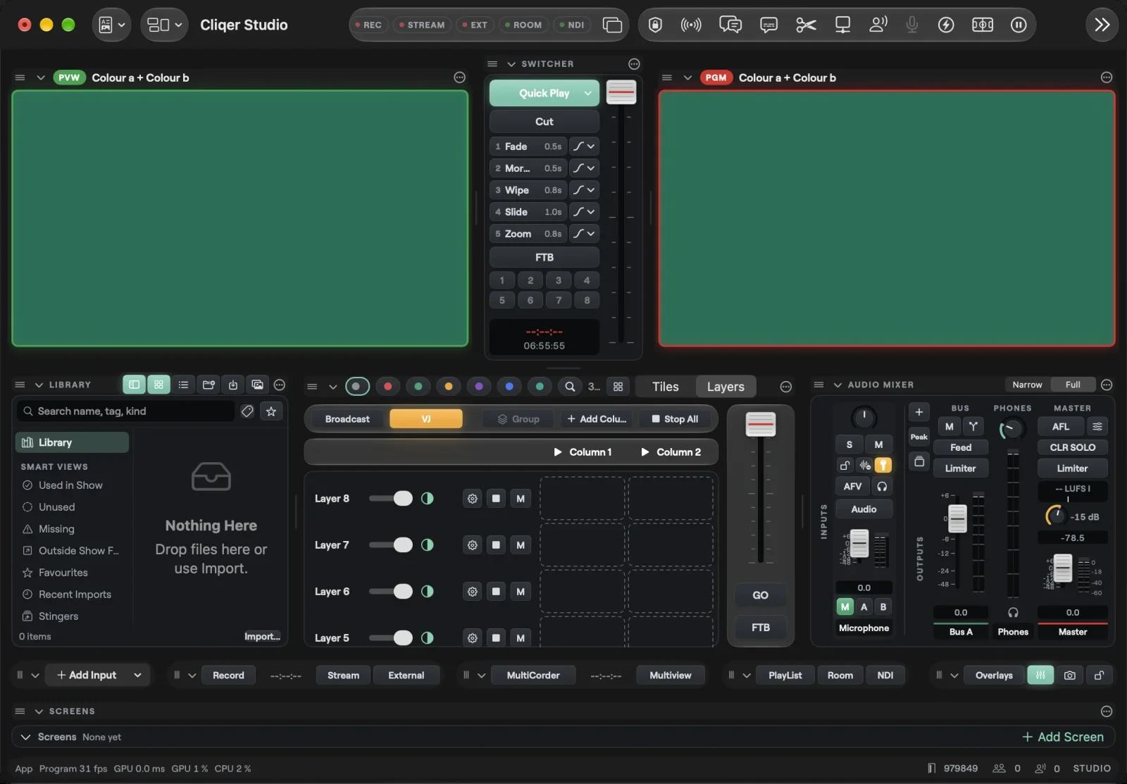The image size is (1127, 784).
Task: Collapse the Audio Mixer panel chevron
Action: pos(838,385)
